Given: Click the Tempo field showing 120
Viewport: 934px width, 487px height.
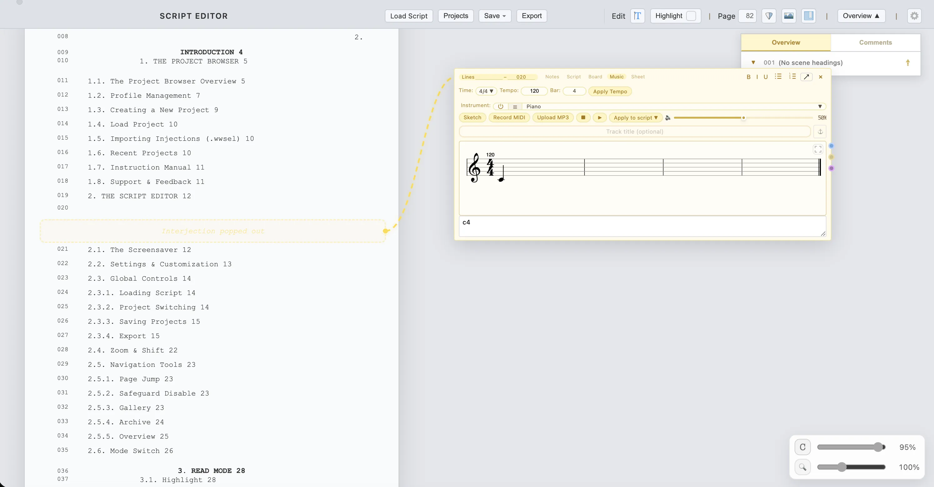Looking at the screenshot, I should (534, 91).
